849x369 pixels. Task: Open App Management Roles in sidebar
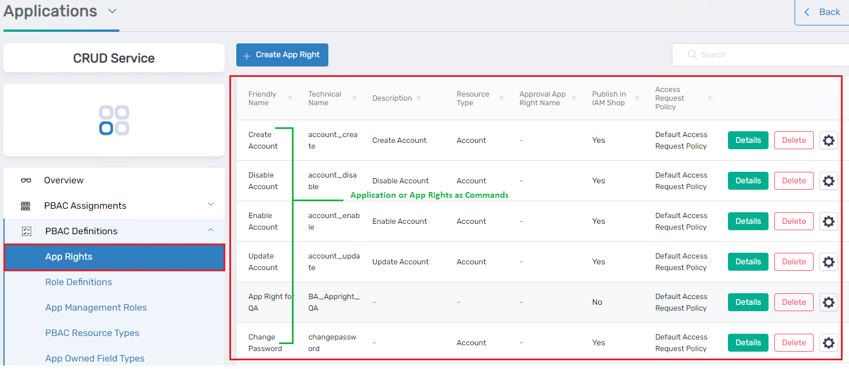click(x=96, y=308)
